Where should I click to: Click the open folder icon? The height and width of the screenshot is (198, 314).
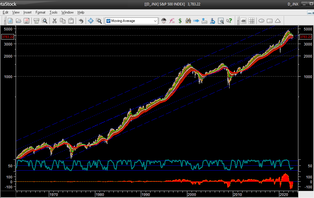(x=18, y=21)
